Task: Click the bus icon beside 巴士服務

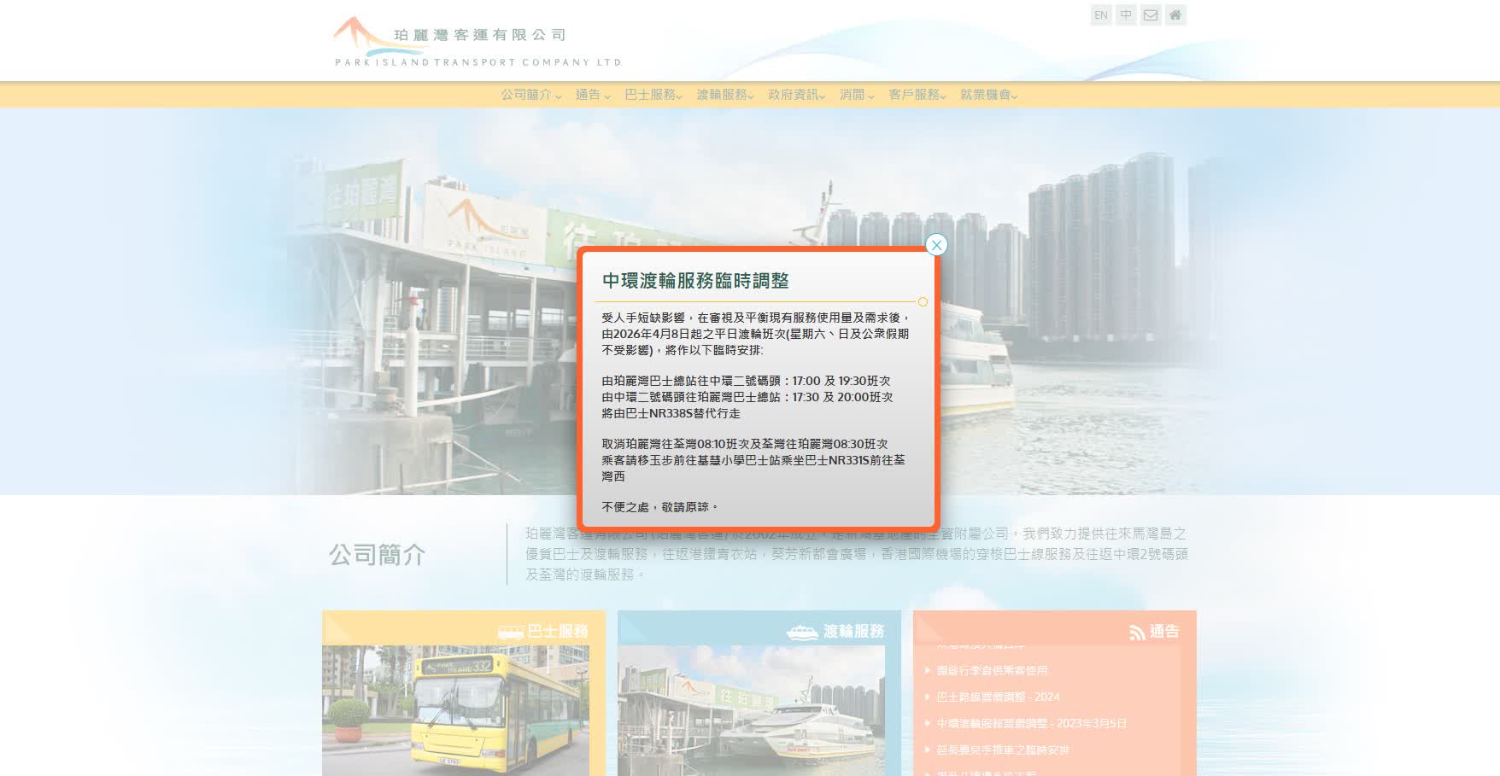Action: [x=510, y=633]
